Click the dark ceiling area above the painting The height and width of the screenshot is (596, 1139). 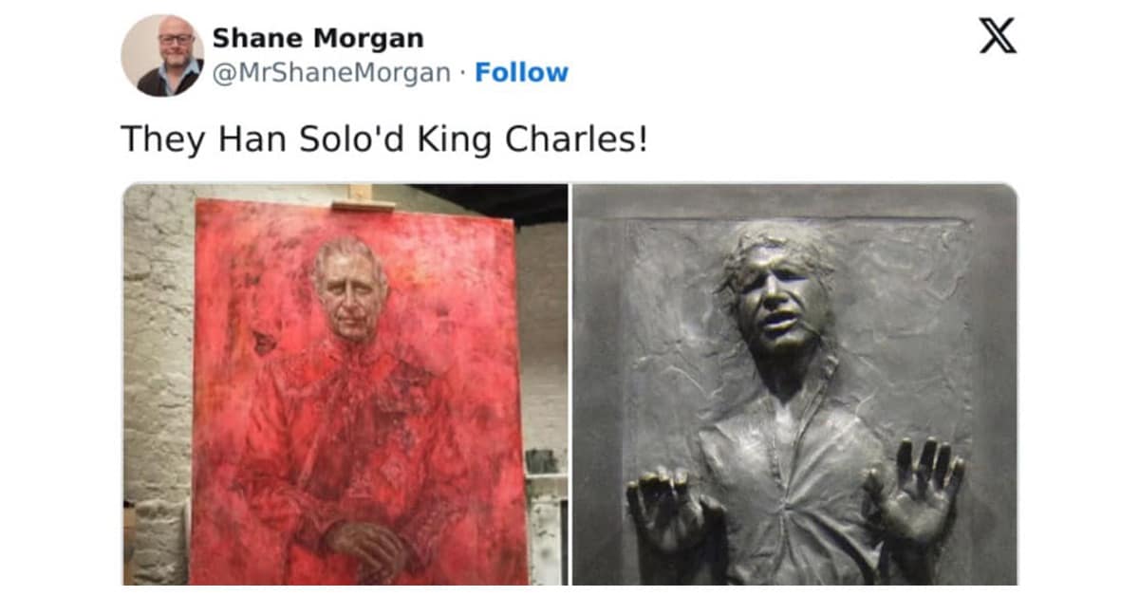pos(489,202)
